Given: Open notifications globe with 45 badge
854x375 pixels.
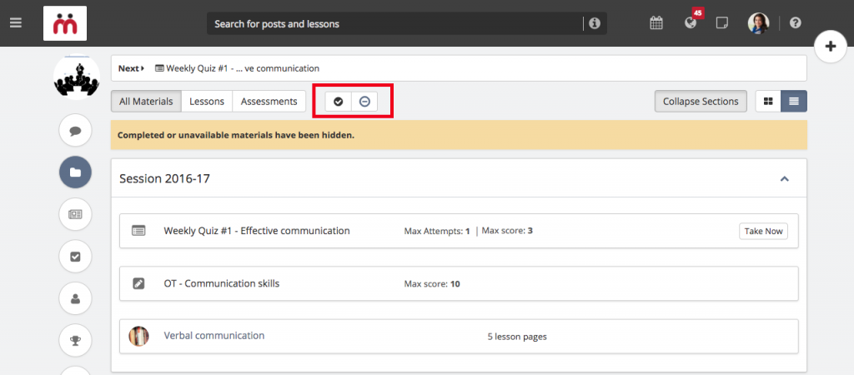Looking at the screenshot, I should [691, 23].
